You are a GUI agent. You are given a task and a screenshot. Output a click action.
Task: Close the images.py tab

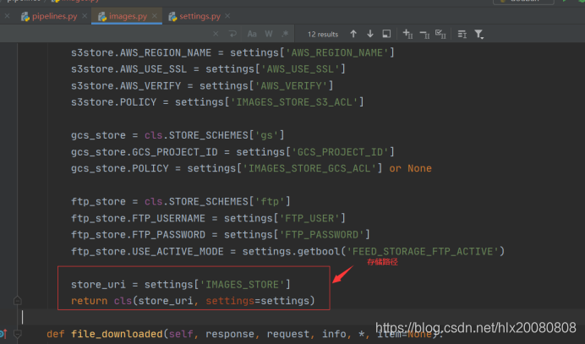click(x=155, y=16)
